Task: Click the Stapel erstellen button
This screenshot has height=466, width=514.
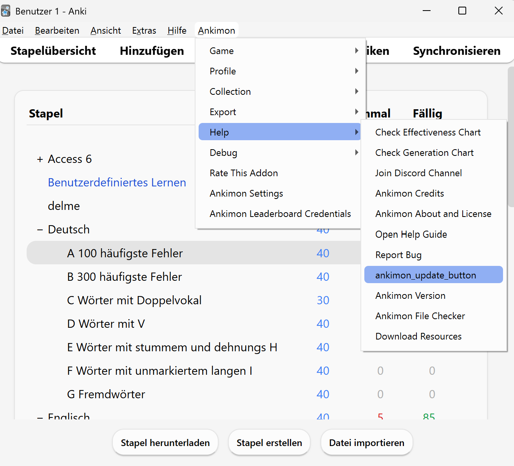Action: coord(270,443)
